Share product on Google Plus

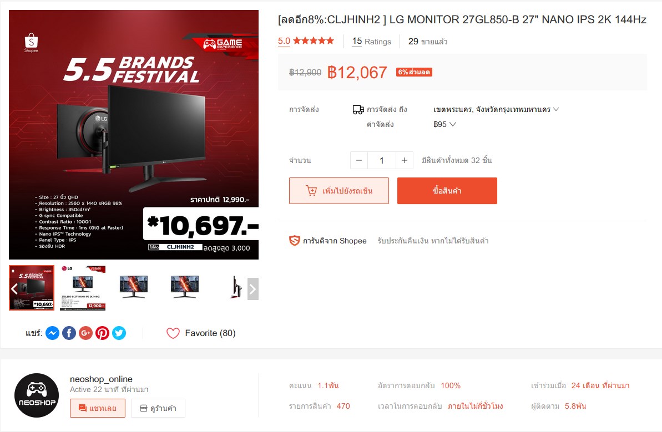pyautogui.click(x=85, y=333)
